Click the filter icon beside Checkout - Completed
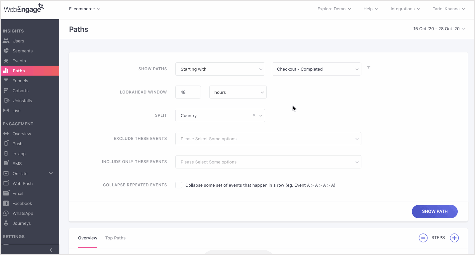This screenshot has width=475, height=255. [369, 68]
